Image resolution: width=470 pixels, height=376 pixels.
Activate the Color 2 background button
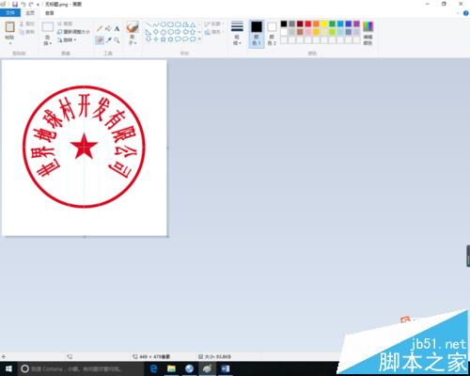coord(272,34)
